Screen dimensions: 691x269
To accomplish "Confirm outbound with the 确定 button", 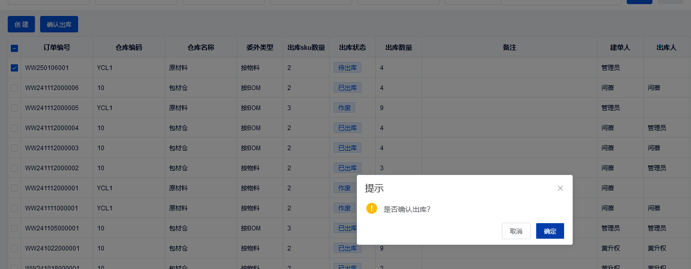I will tap(550, 231).
